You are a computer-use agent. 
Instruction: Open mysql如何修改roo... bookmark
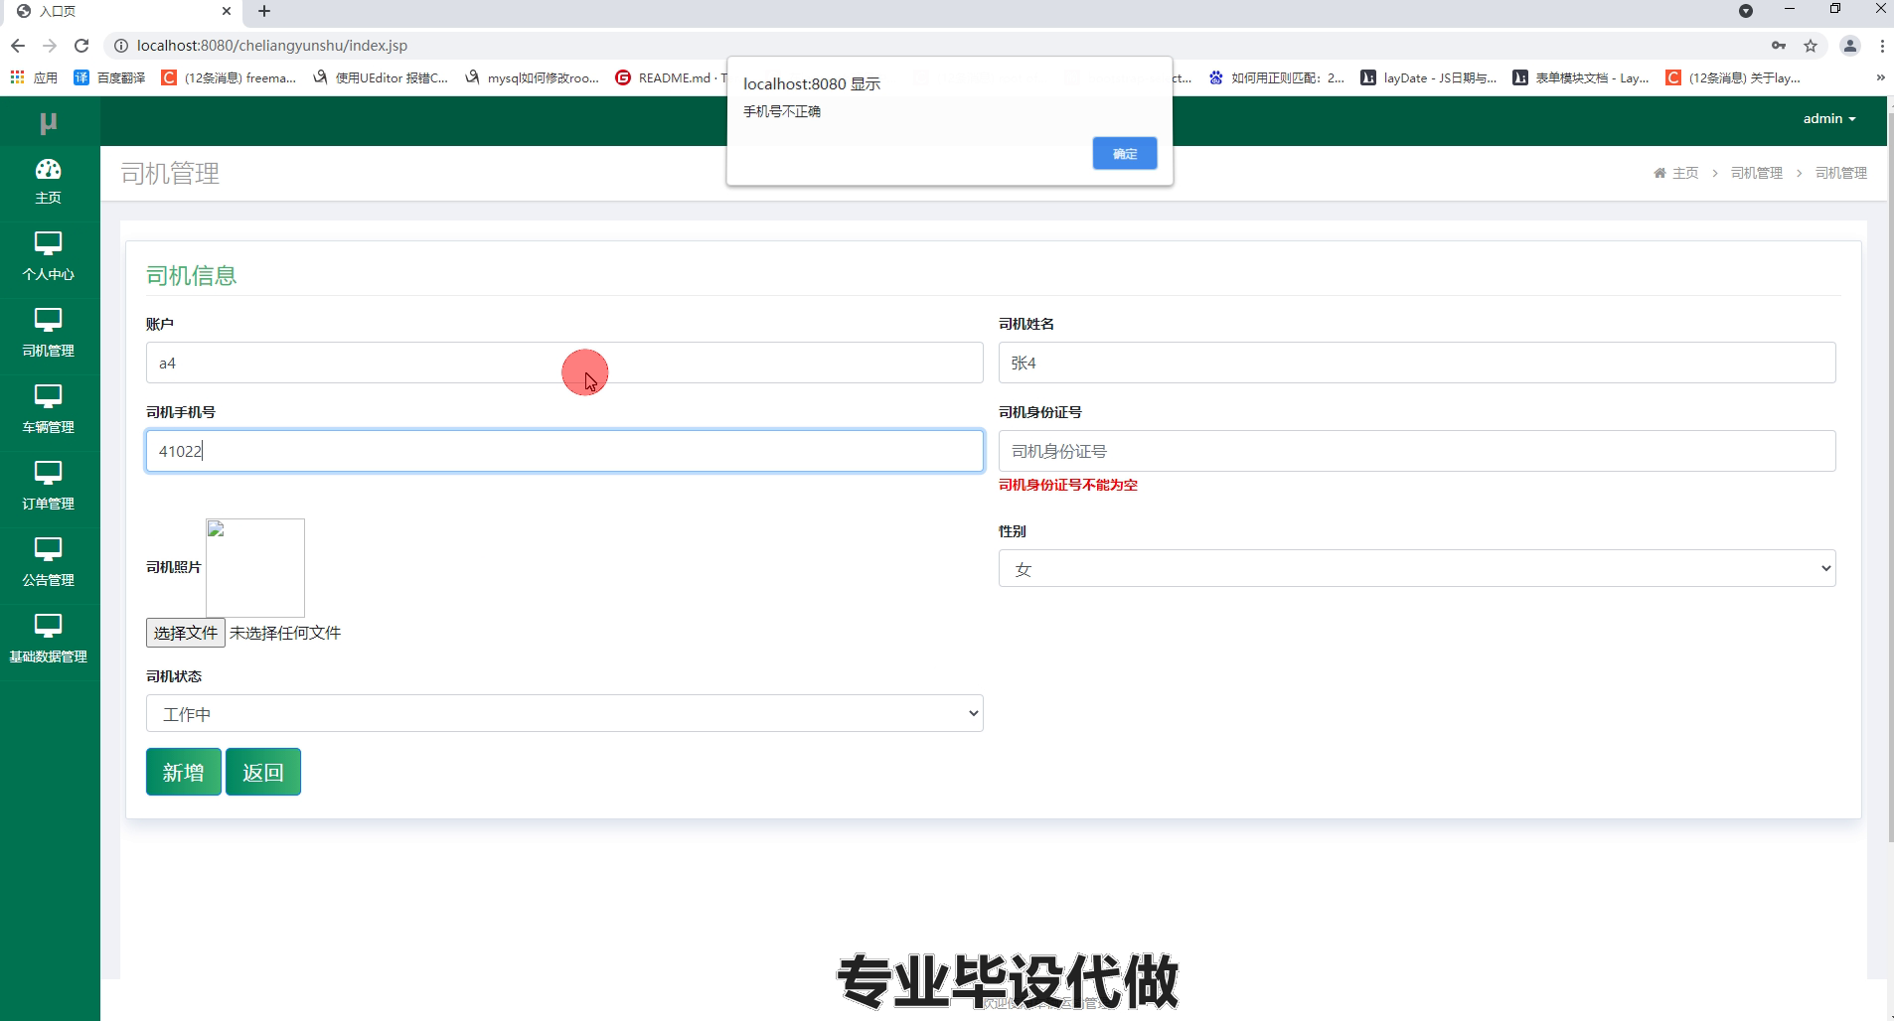532,77
